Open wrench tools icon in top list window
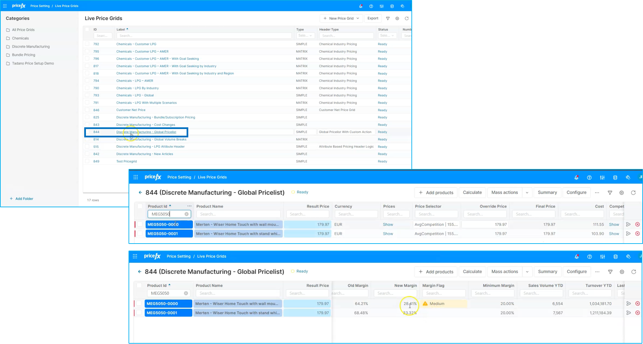Viewport: 643px width, 344px height. tap(402, 6)
